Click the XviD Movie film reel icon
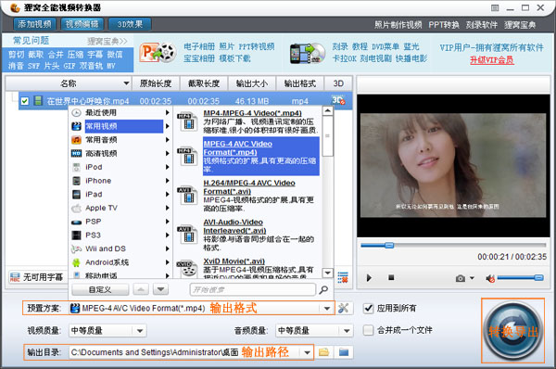Viewport: 556px width, 369px height. tap(187, 269)
